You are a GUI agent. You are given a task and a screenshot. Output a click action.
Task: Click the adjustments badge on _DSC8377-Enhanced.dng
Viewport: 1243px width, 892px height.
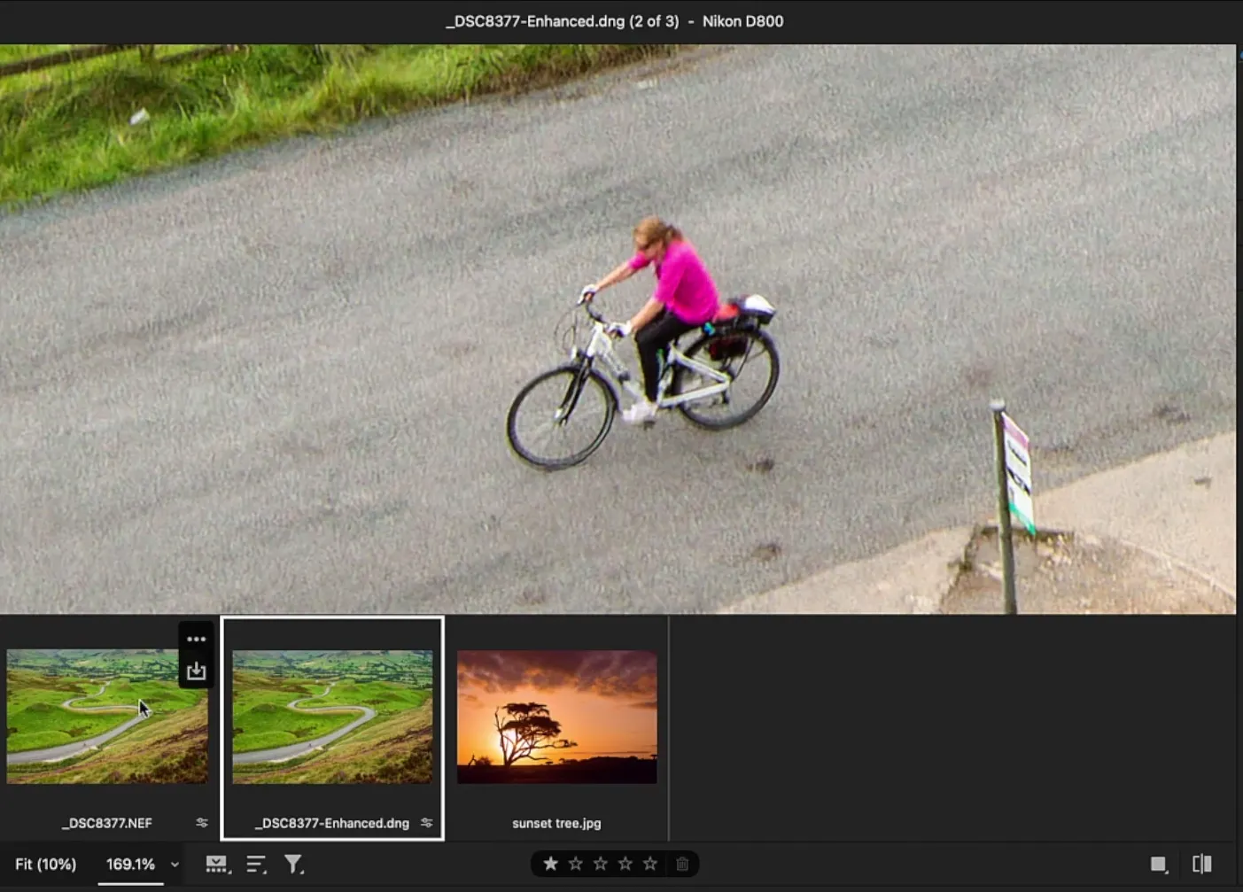[427, 823]
